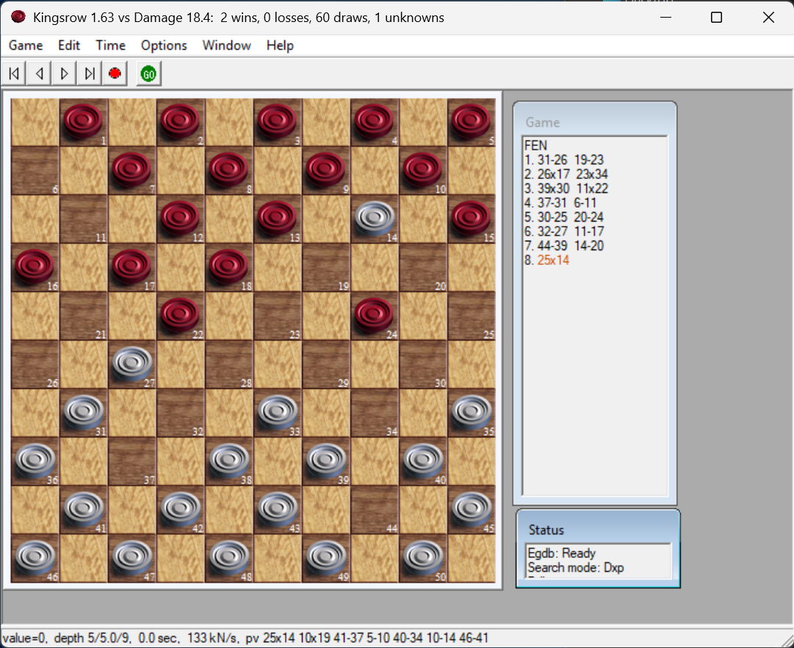The width and height of the screenshot is (794, 648).
Task: Open the Time menu
Action: pyautogui.click(x=110, y=45)
